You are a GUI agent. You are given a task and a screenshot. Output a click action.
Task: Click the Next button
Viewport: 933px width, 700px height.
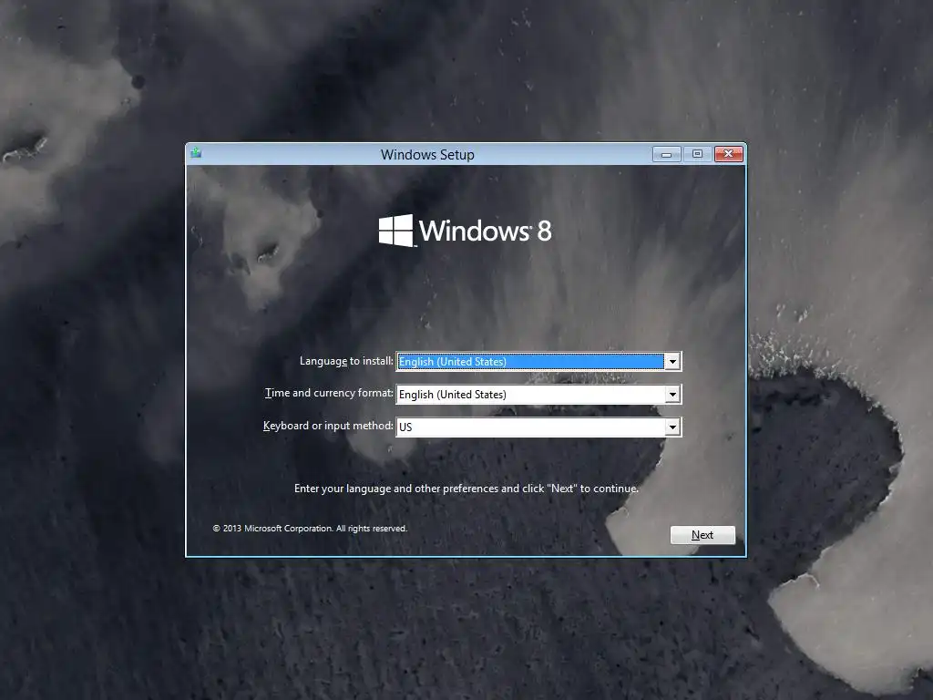tap(702, 534)
